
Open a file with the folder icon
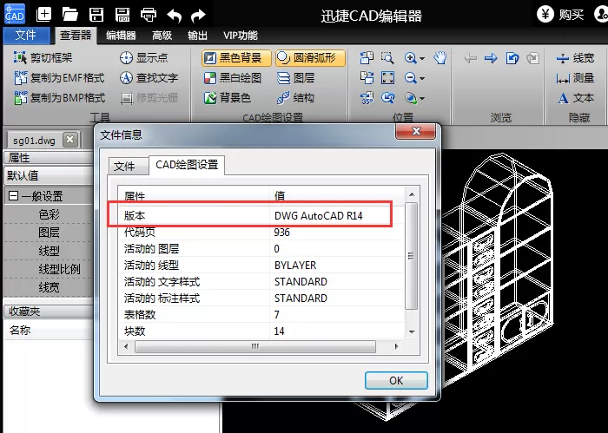point(70,15)
